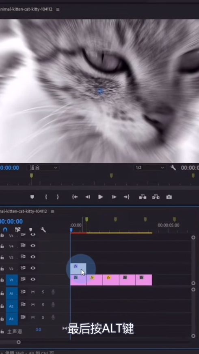Click marker near 00:00:05:00 in timeline ruler
Screen dimensions: 199x354
(x=174, y=219)
